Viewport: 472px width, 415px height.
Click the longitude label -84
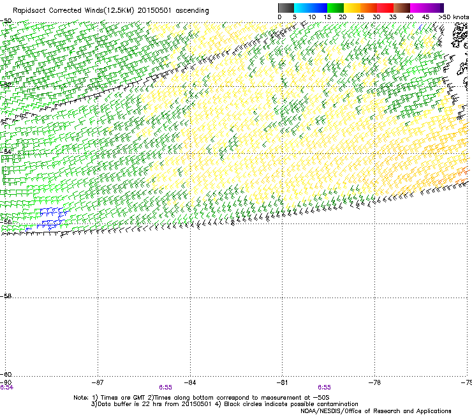click(x=190, y=382)
